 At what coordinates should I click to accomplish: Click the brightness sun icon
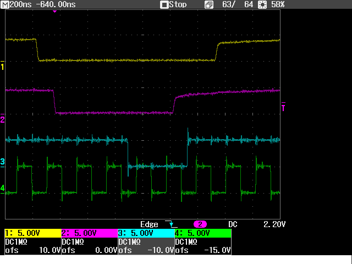tap(263, 4)
